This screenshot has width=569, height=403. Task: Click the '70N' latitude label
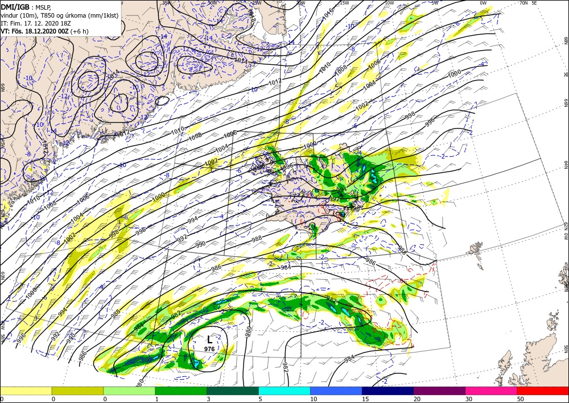point(523,2)
